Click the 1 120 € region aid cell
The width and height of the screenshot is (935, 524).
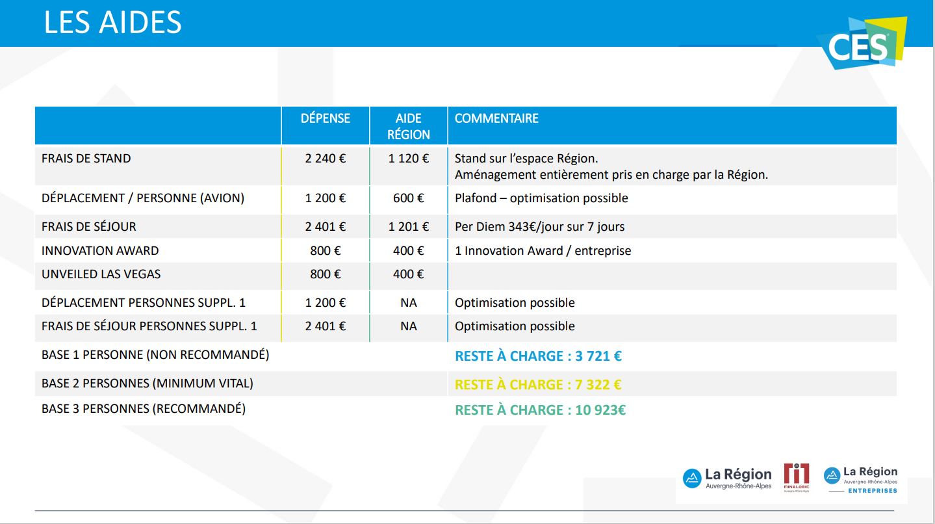coord(408,159)
